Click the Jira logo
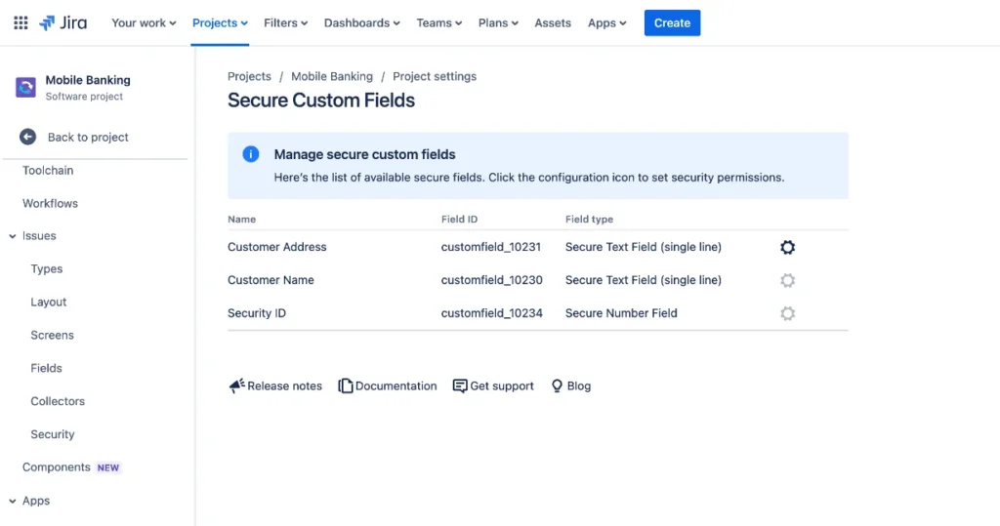This screenshot has height=526, width=1000. pyautogui.click(x=63, y=23)
